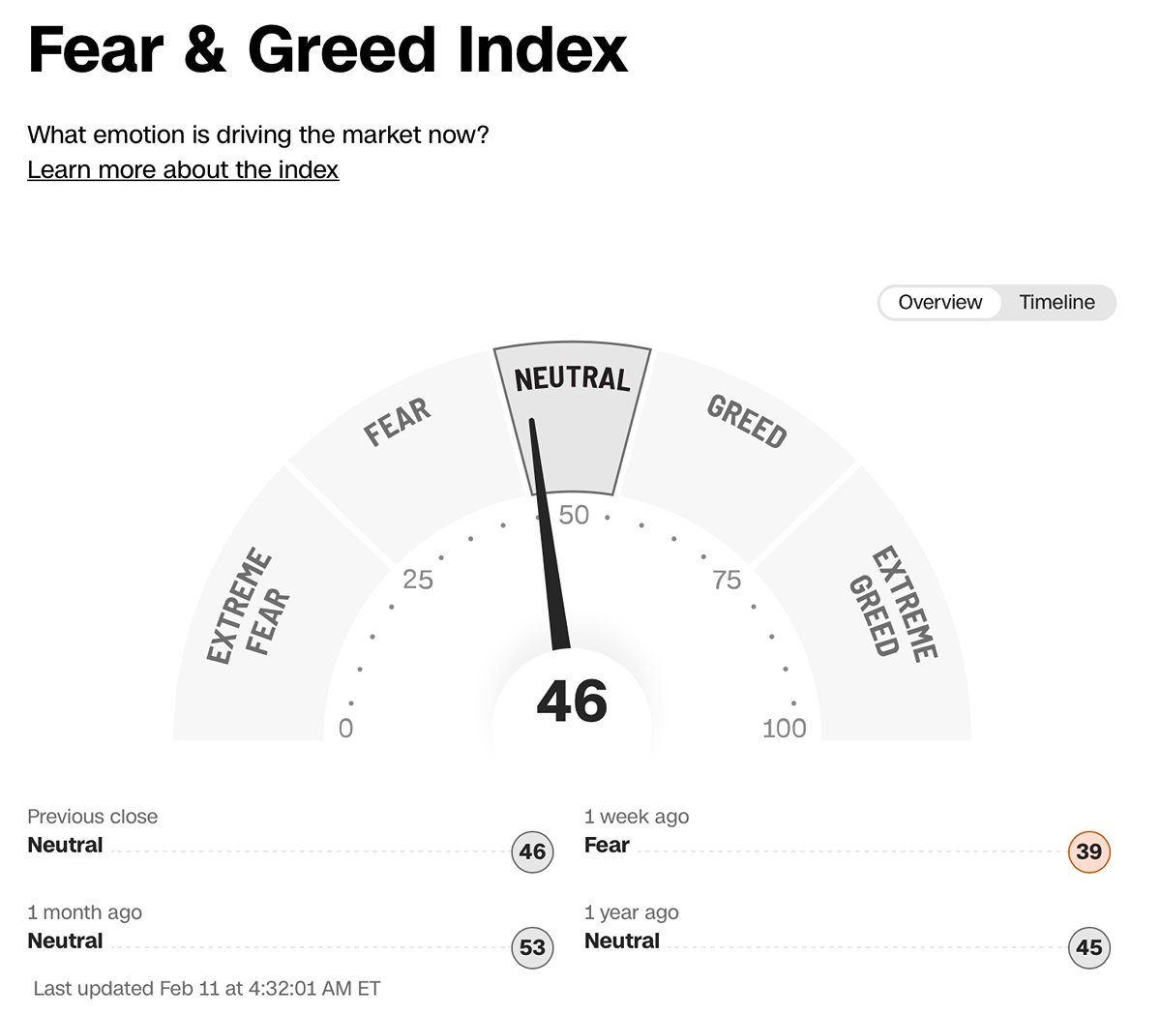This screenshot has width=1161, height=1015.
Task: Open Learn more about the index link
Action: pos(183,169)
